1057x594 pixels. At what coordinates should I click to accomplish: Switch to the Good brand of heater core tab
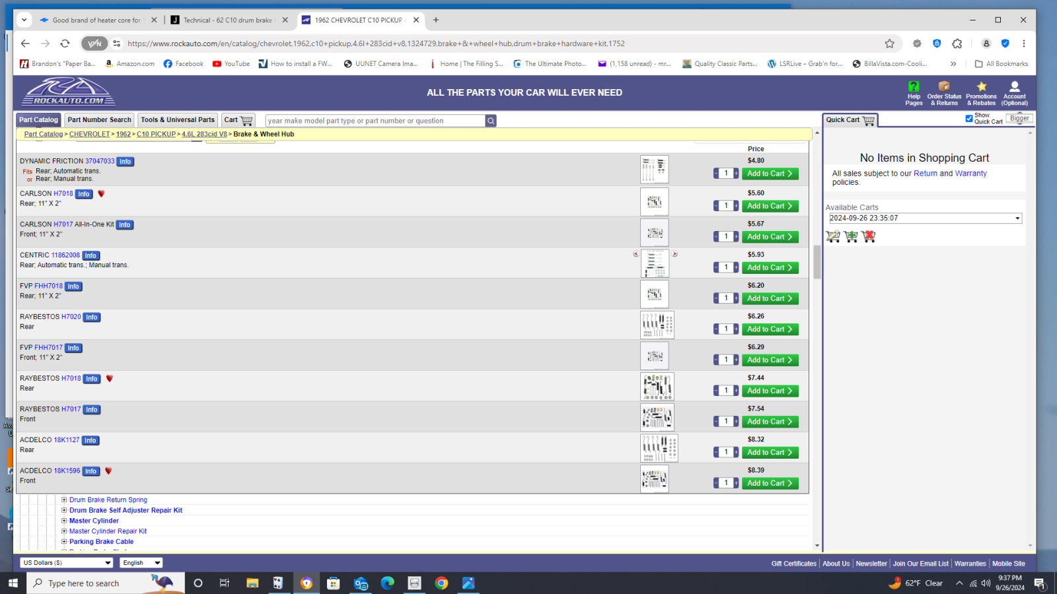coord(97,20)
